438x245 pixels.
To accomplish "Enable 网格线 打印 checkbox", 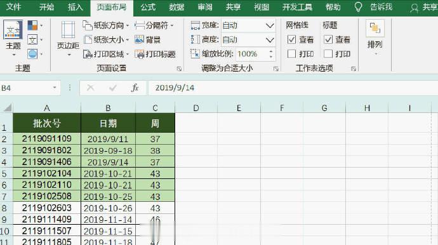I will [291, 54].
